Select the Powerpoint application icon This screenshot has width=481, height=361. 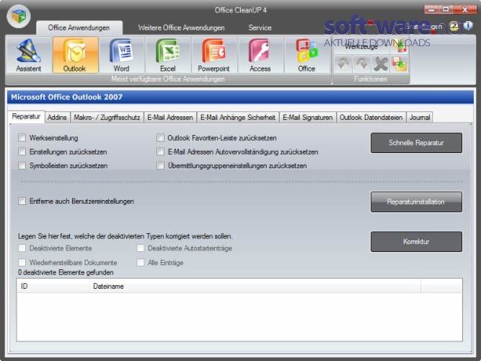(x=213, y=55)
